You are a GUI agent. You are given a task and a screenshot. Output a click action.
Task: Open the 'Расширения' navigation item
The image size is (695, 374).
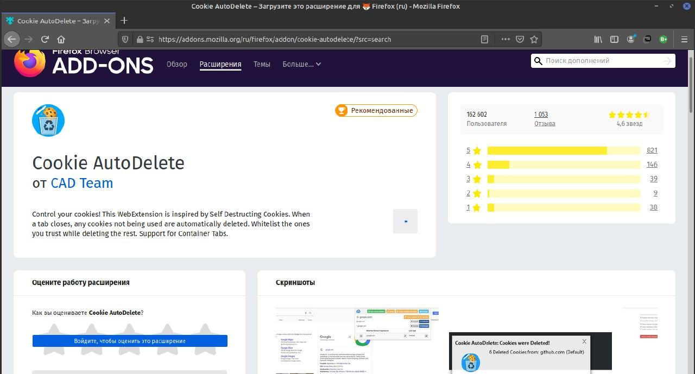tap(220, 64)
